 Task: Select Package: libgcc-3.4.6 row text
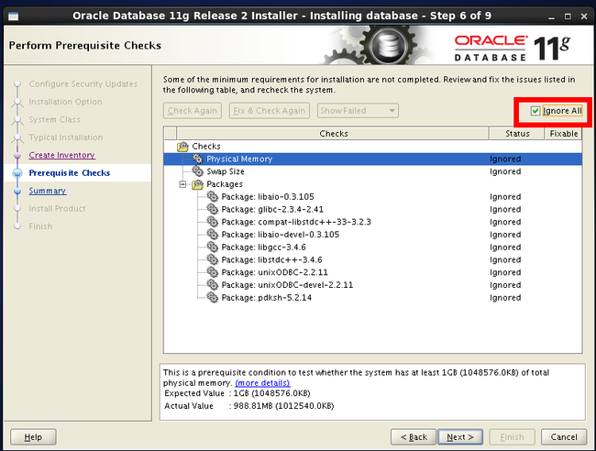[x=263, y=247]
